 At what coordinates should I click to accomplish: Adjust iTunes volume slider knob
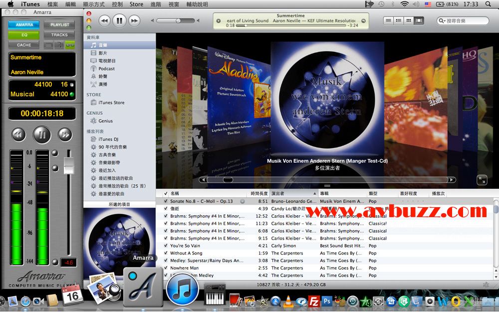coord(178,20)
